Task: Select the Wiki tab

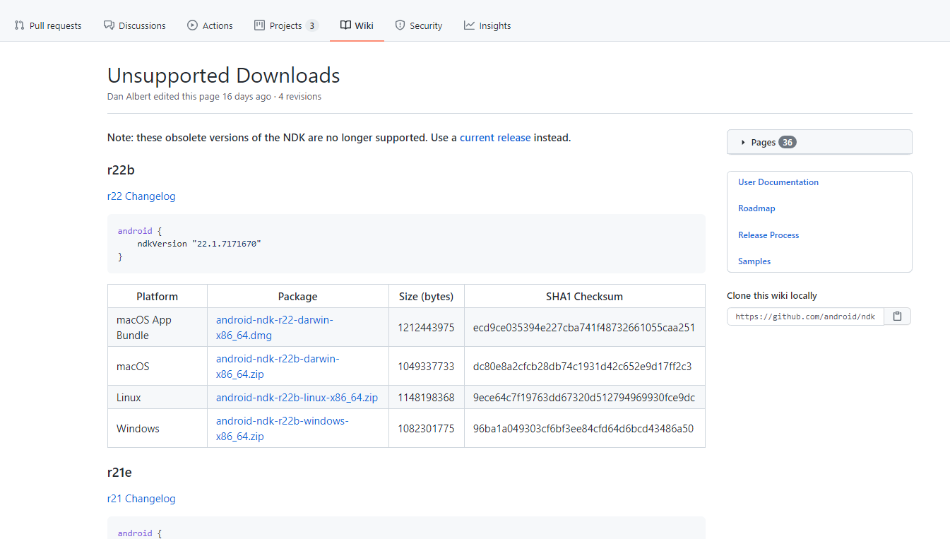Action: [x=357, y=25]
